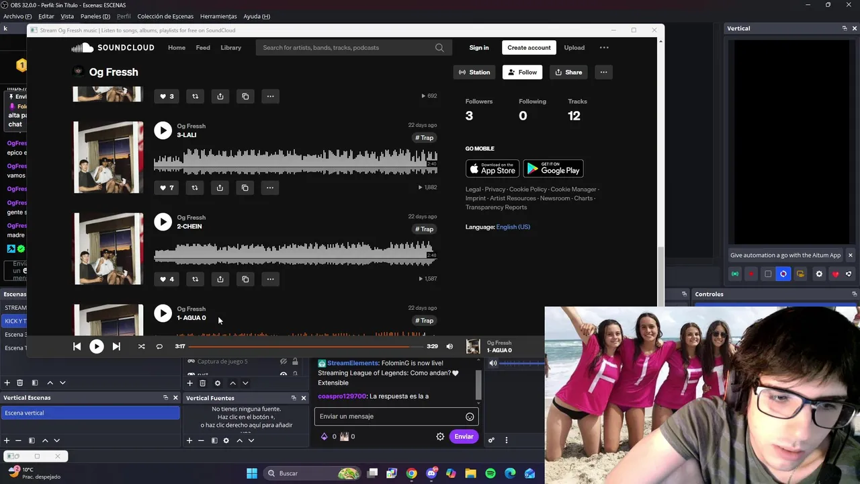Click the player volume icon

pos(449,346)
